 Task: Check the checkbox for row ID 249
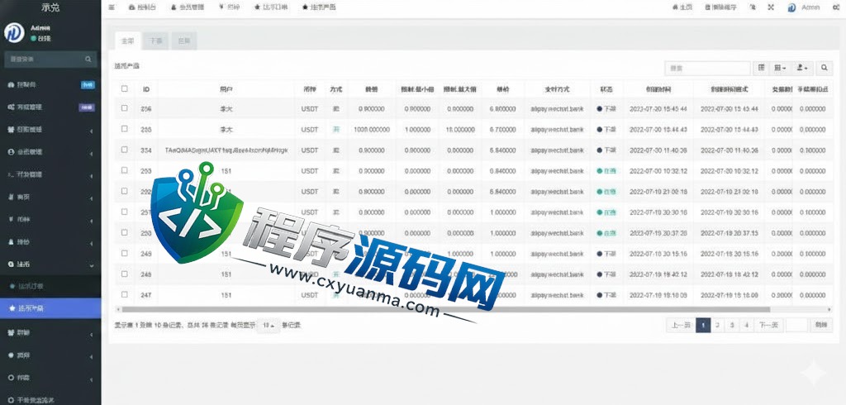click(x=125, y=253)
